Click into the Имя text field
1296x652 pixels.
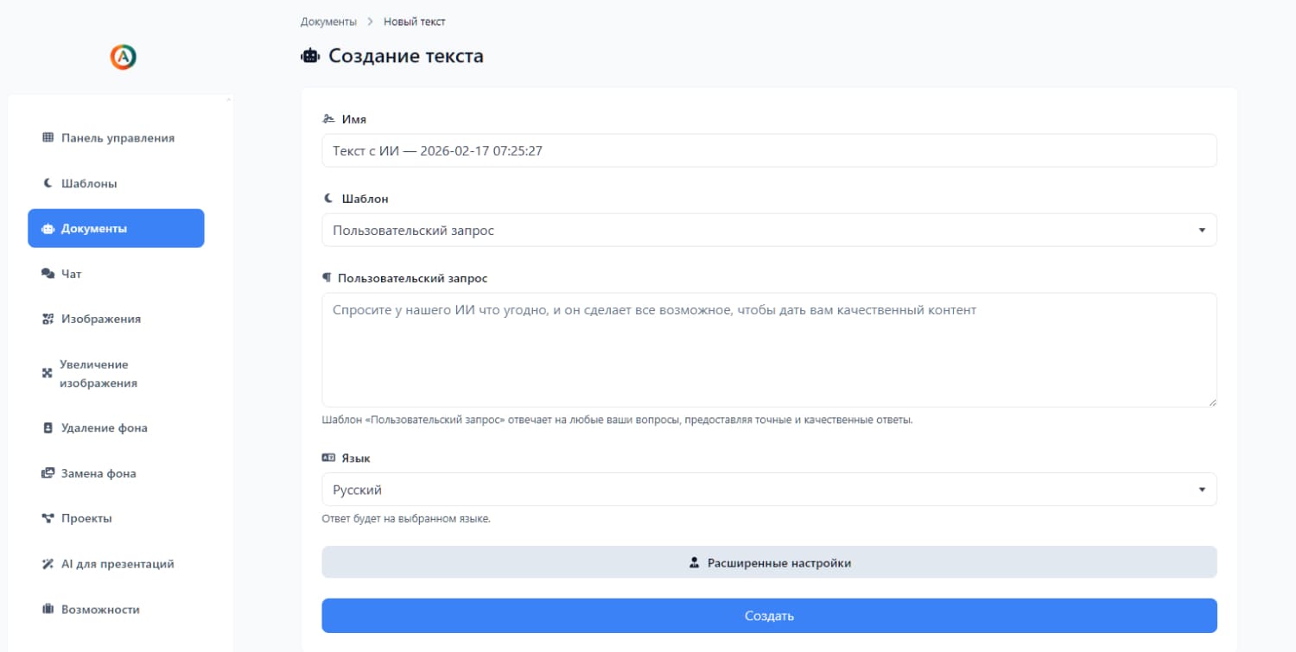768,151
